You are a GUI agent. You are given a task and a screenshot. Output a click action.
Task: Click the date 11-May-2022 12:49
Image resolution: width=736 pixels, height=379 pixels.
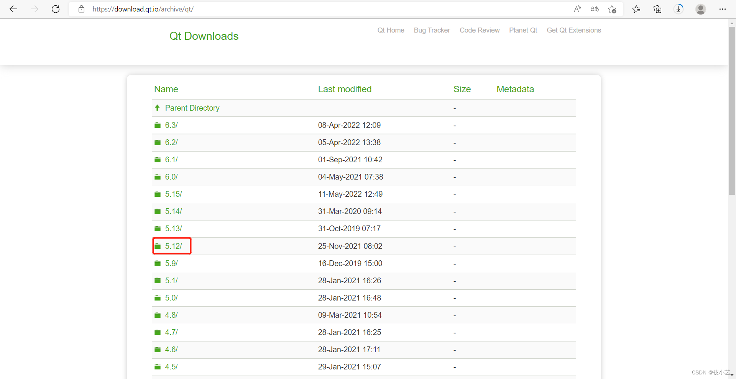[350, 194]
